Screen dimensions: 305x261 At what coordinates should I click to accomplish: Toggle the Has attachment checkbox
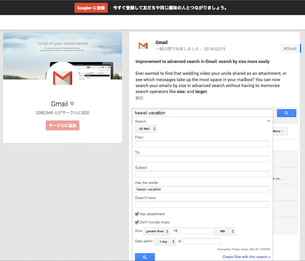click(137, 214)
